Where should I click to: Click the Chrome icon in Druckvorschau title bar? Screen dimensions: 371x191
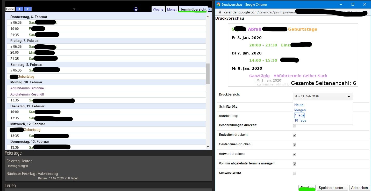tap(219, 4)
